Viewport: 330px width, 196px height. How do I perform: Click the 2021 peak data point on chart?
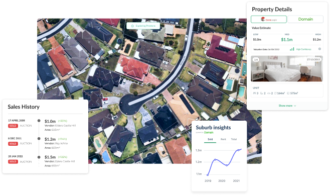[x=238, y=150]
